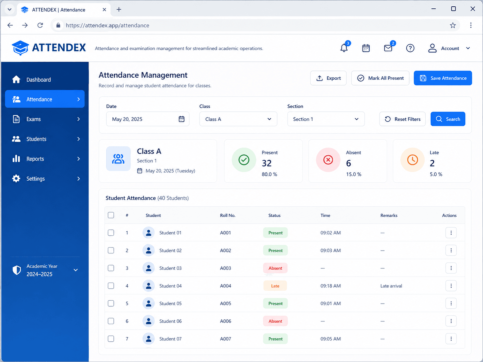Select Attendance in the sidebar
The width and height of the screenshot is (483, 362).
(x=45, y=99)
